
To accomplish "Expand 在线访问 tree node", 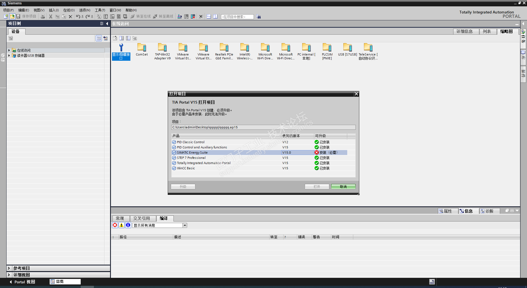I will [9, 50].
